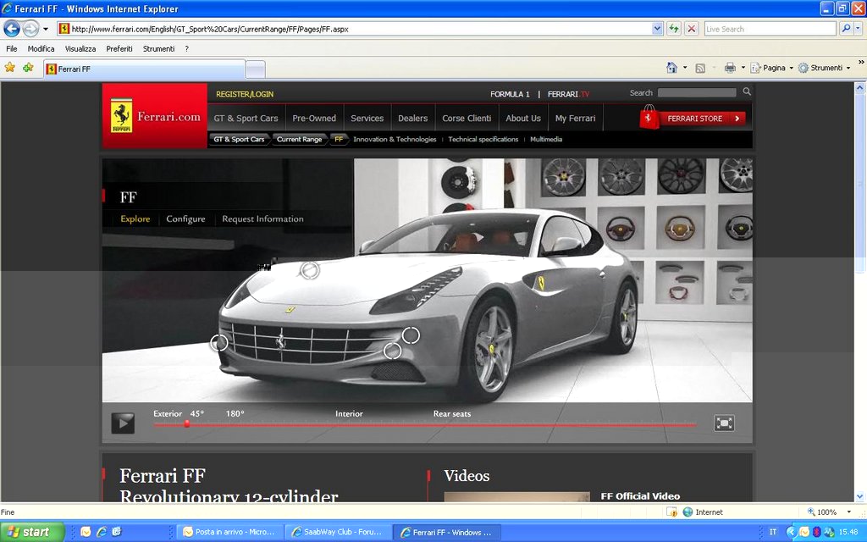Click the red slider handle on timeline
This screenshot has height=542, width=867.
click(x=187, y=424)
